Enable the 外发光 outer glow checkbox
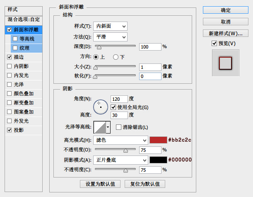Screen dimensions: 253x197 coord(10,121)
